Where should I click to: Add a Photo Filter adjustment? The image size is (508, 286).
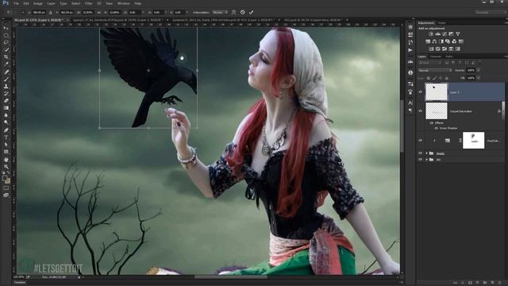(448, 41)
